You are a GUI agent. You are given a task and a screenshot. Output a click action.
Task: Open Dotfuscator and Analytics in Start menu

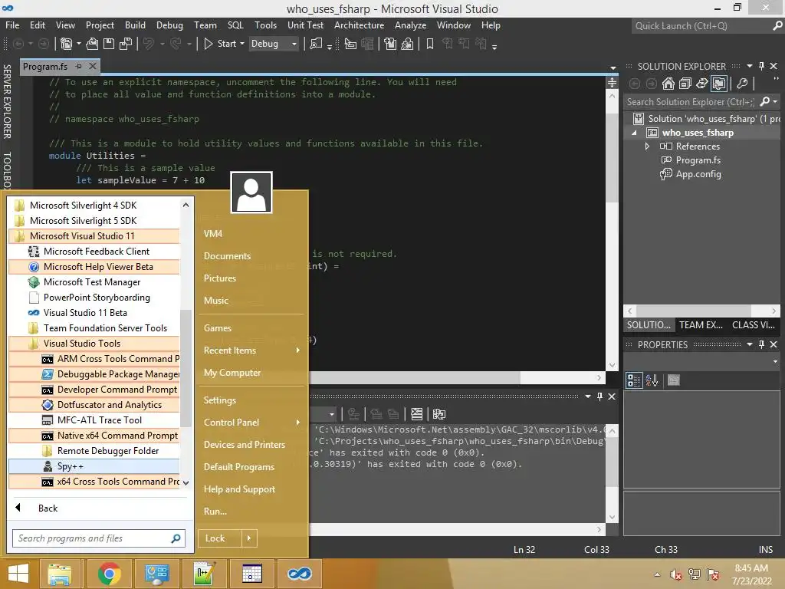pyautogui.click(x=94, y=405)
